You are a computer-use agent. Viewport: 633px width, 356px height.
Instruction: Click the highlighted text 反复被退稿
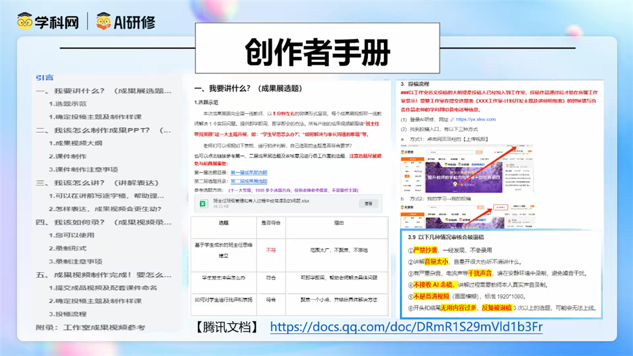click(x=497, y=308)
